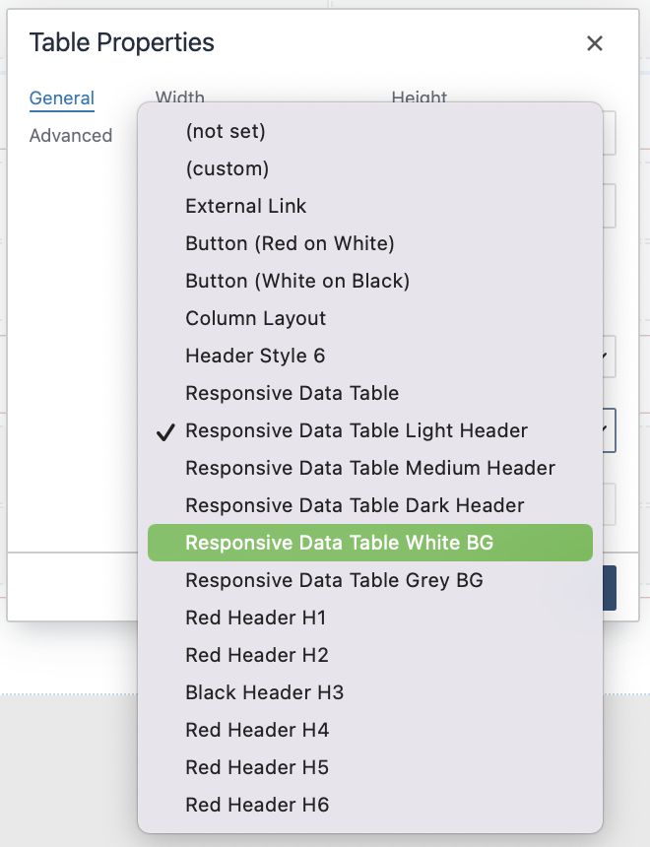Pick Red Header H6 option
The height and width of the screenshot is (847, 650).
[257, 805]
